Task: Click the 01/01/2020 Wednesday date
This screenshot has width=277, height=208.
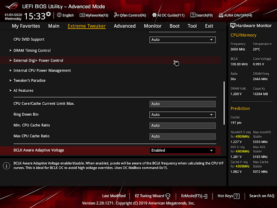Action: pyautogui.click(x=13, y=16)
